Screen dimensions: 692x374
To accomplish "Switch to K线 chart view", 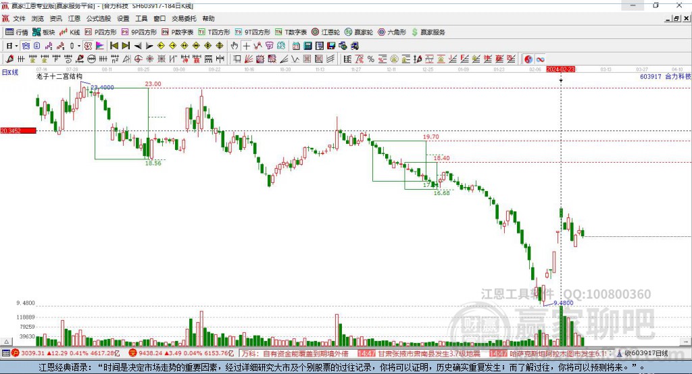I will click(70, 32).
